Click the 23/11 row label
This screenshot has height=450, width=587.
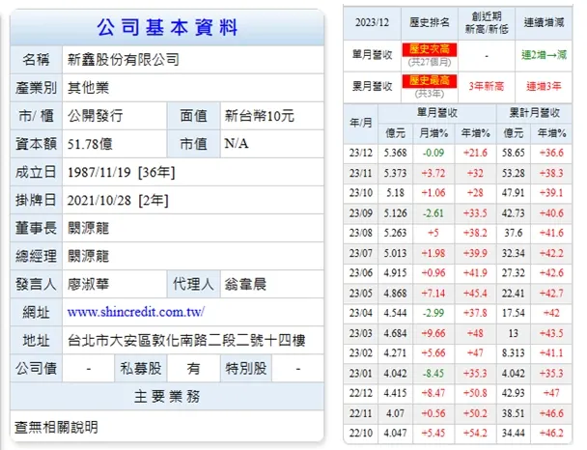pos(361,173)
